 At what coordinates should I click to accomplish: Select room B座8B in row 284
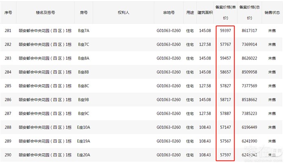[83, 72]
